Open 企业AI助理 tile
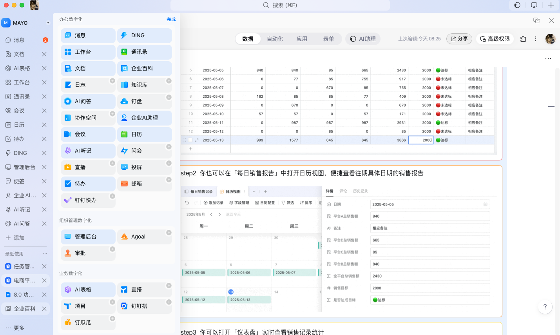 tap(145, 118)
